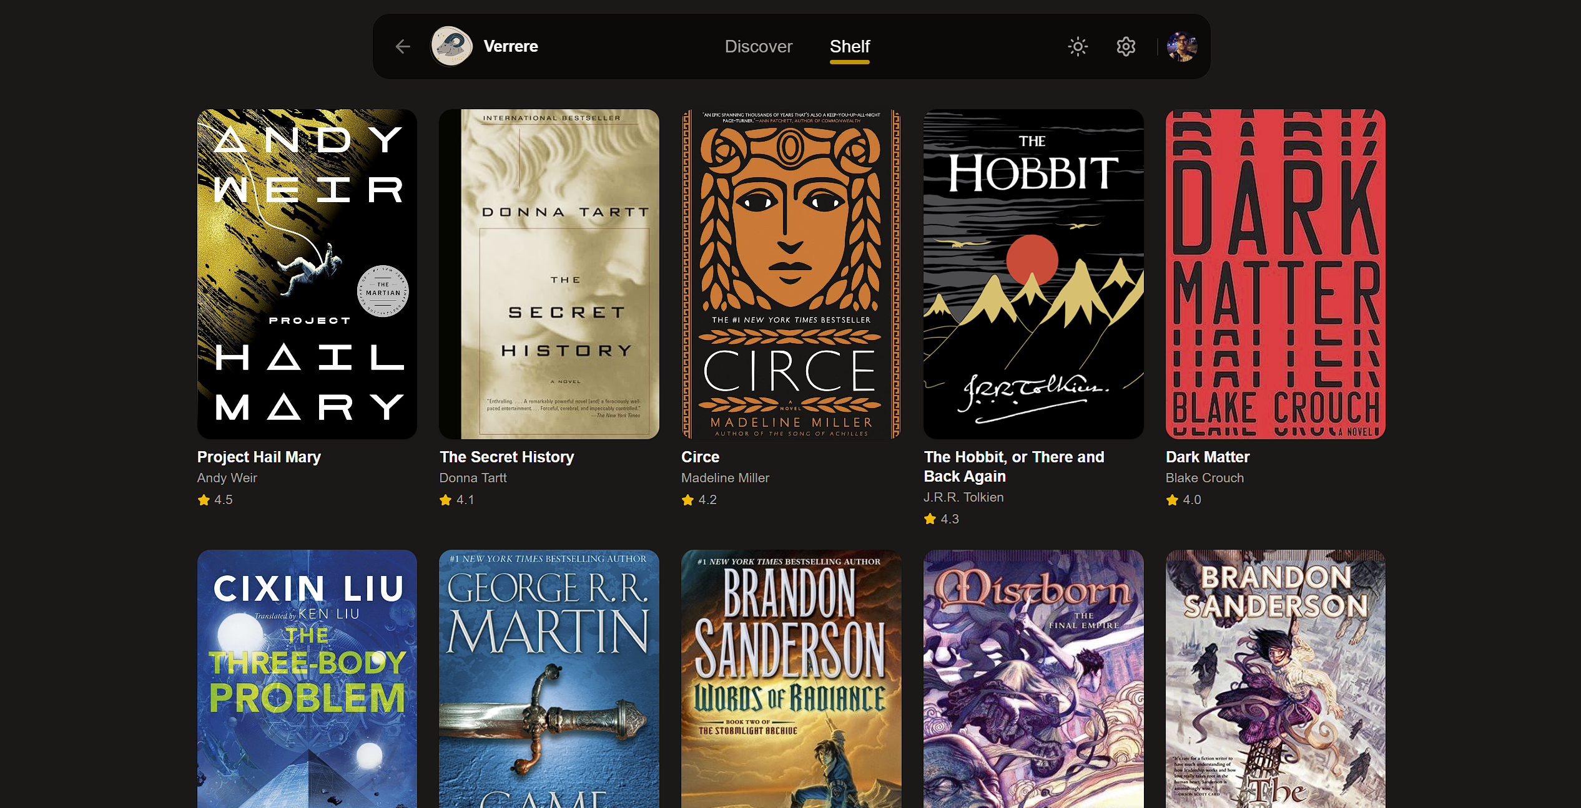Image resolution: width=1581 pixels, height=808 pixels.
Task: Open The Hobbit book cover
Action: [x=1033, y=274]
